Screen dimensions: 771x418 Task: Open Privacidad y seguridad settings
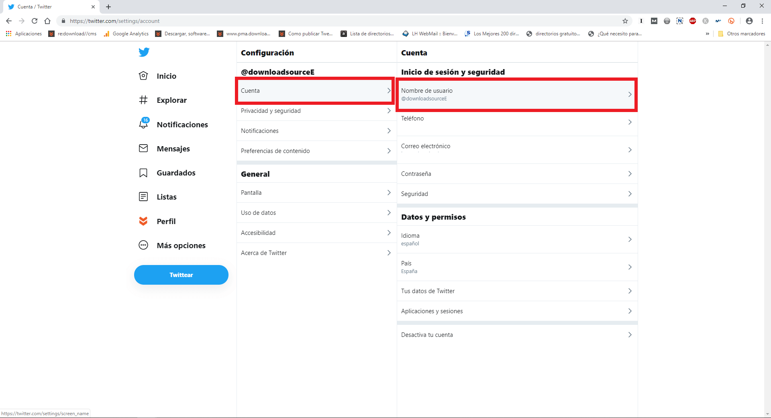pos(317,111)
